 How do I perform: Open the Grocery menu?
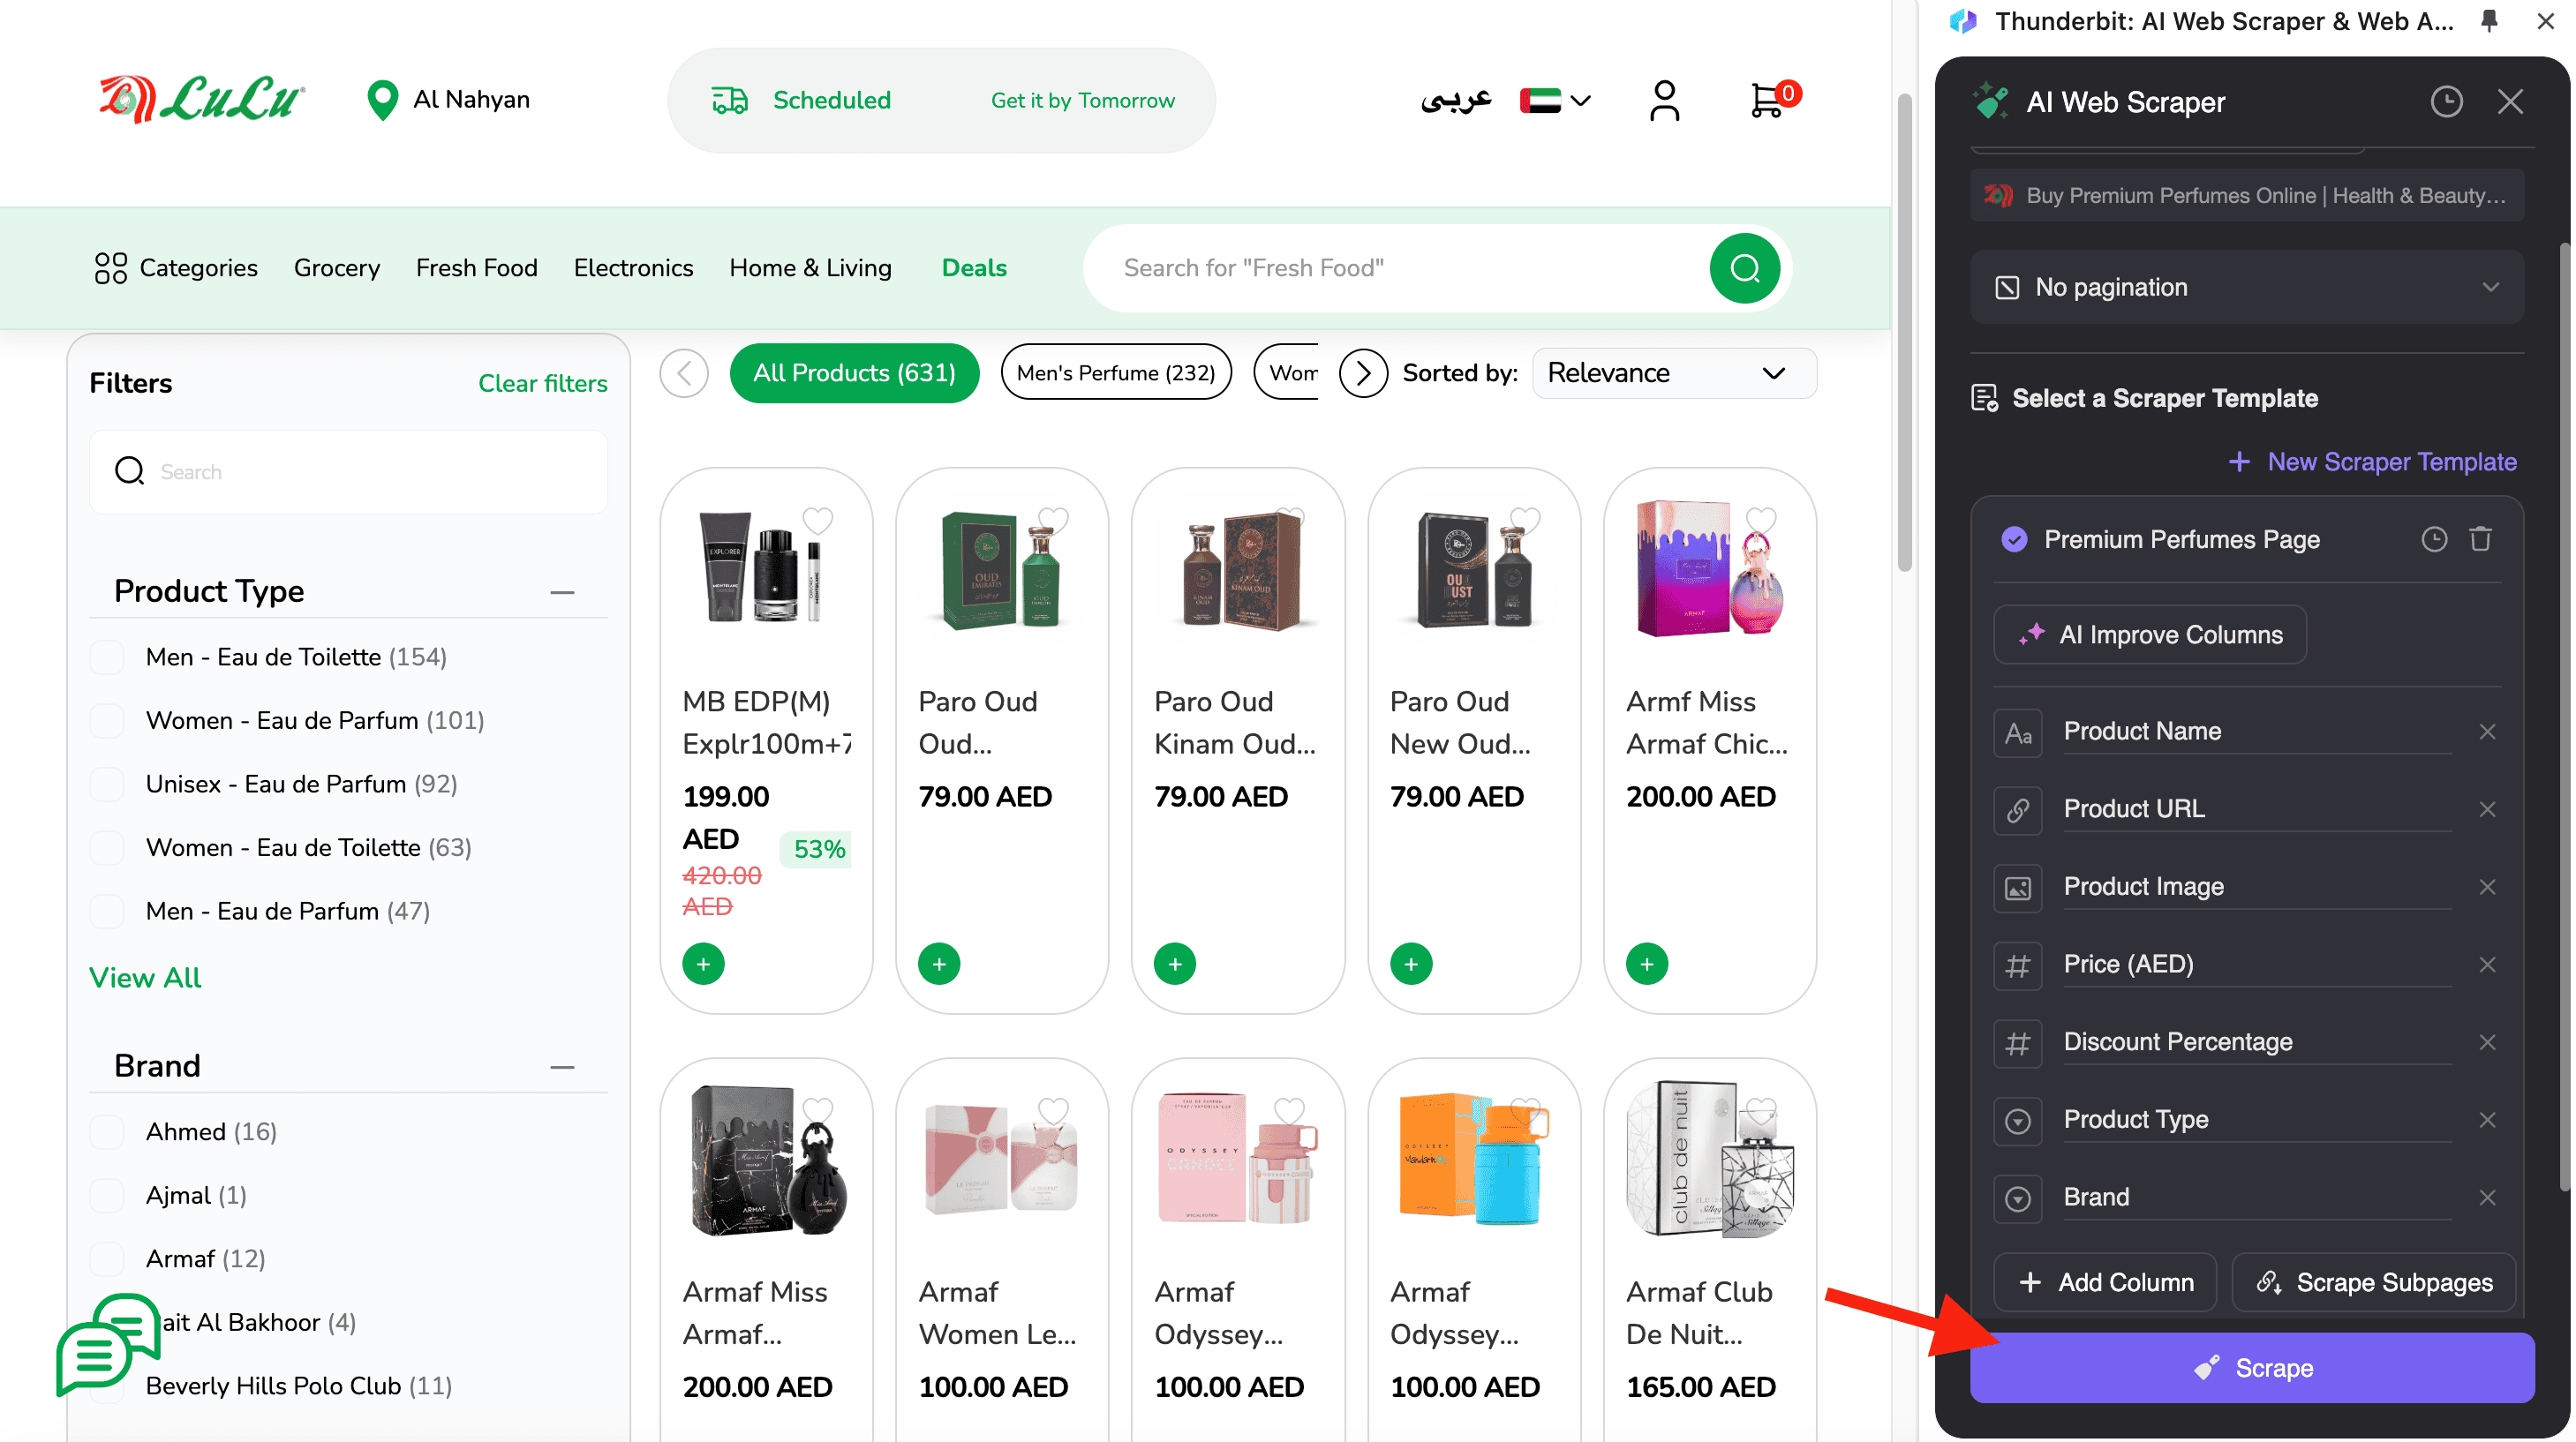(337, 268)
